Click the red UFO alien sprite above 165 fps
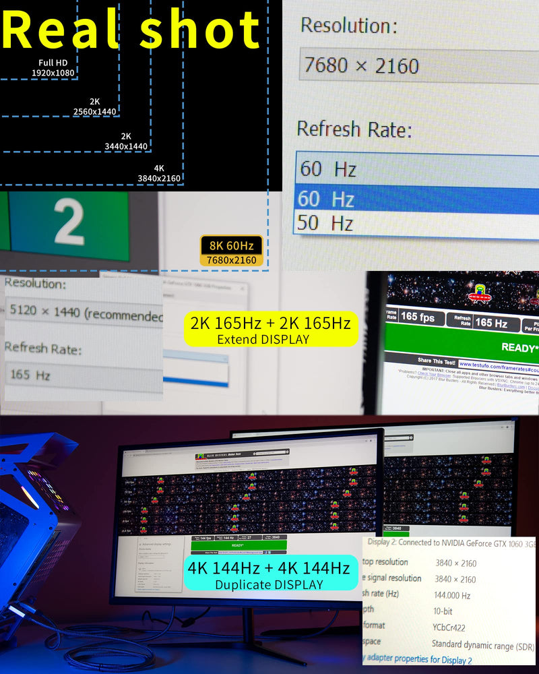The width and height of the screenshot is (539, 674). [x=479, y=293]
